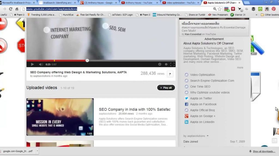
Task: Flag the featured video
Action: click(170, 74)
